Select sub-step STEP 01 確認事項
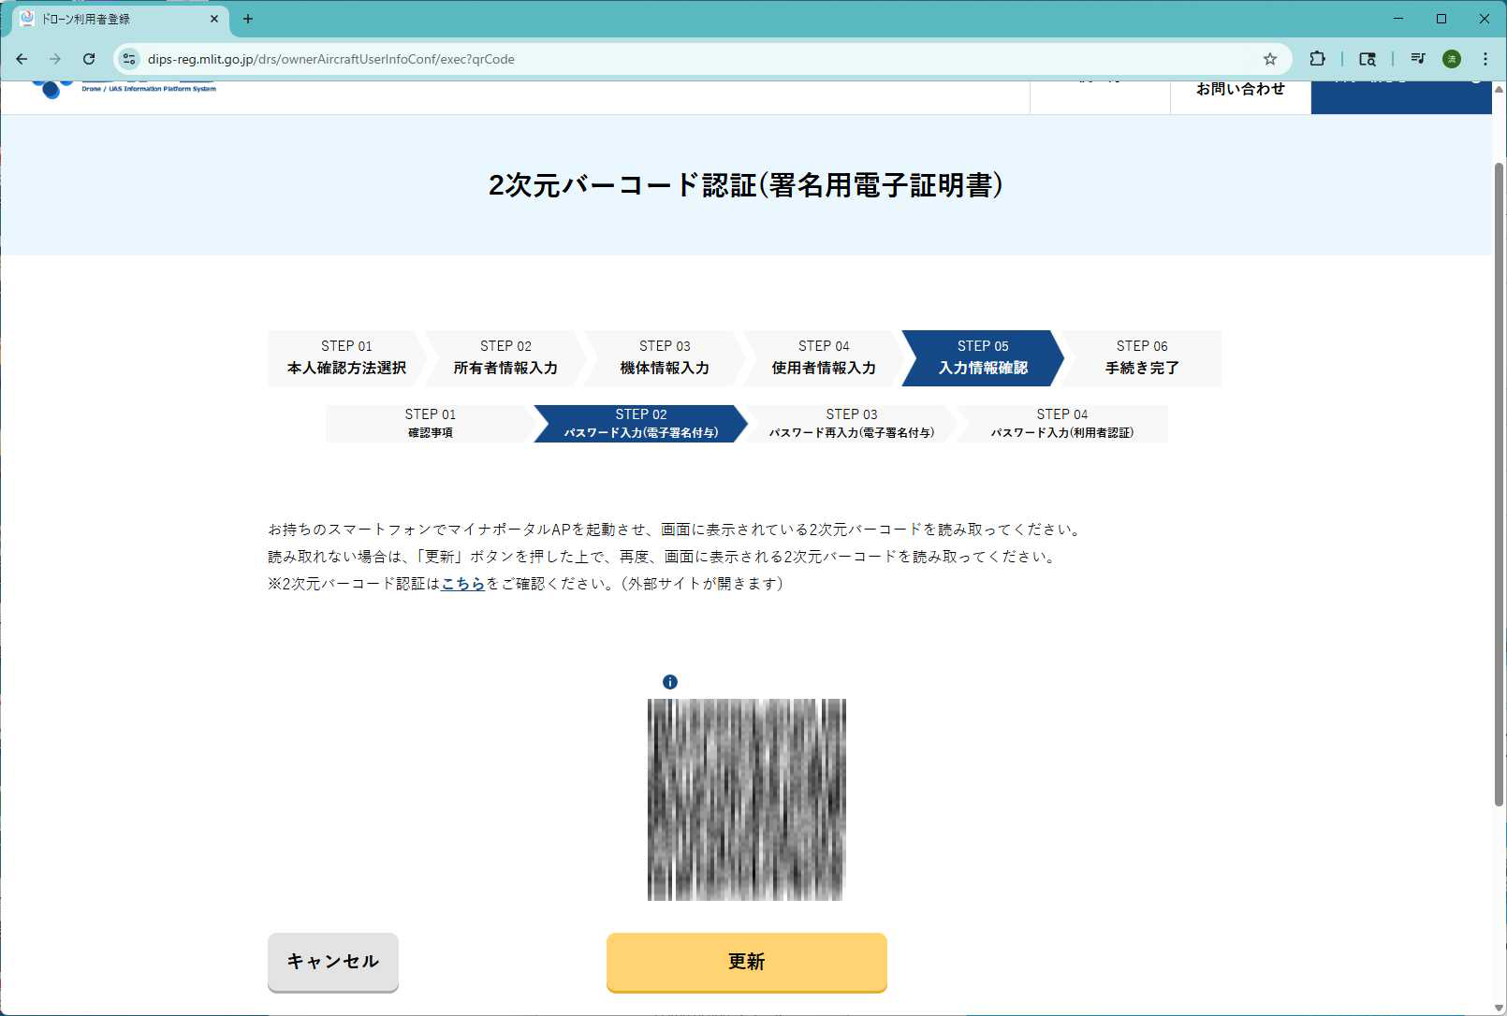 pos(431,424)
